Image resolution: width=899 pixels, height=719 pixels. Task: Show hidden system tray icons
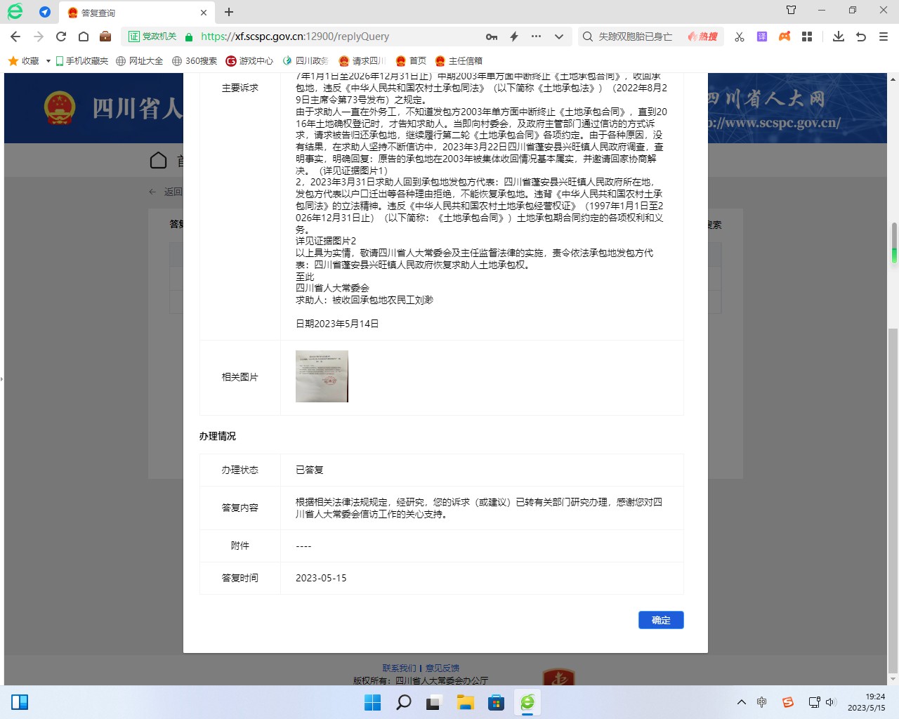coord(741,702)
